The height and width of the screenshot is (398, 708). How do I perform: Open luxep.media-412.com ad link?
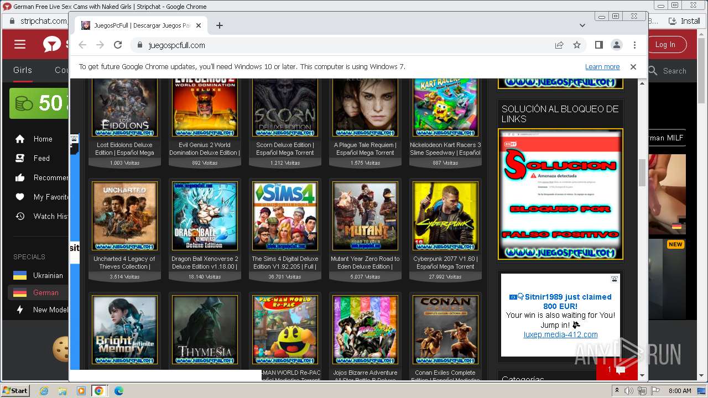(x=560, y=334)
